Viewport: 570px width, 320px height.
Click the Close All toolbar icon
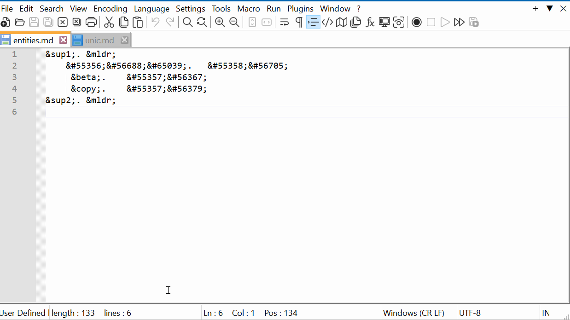(77, 22)
